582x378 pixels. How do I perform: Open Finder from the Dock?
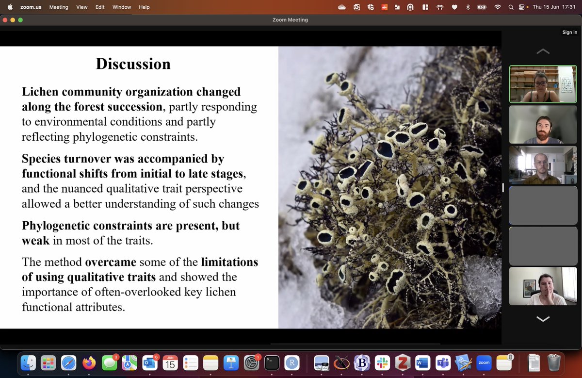pyautogui.click(x=28, y=362)
